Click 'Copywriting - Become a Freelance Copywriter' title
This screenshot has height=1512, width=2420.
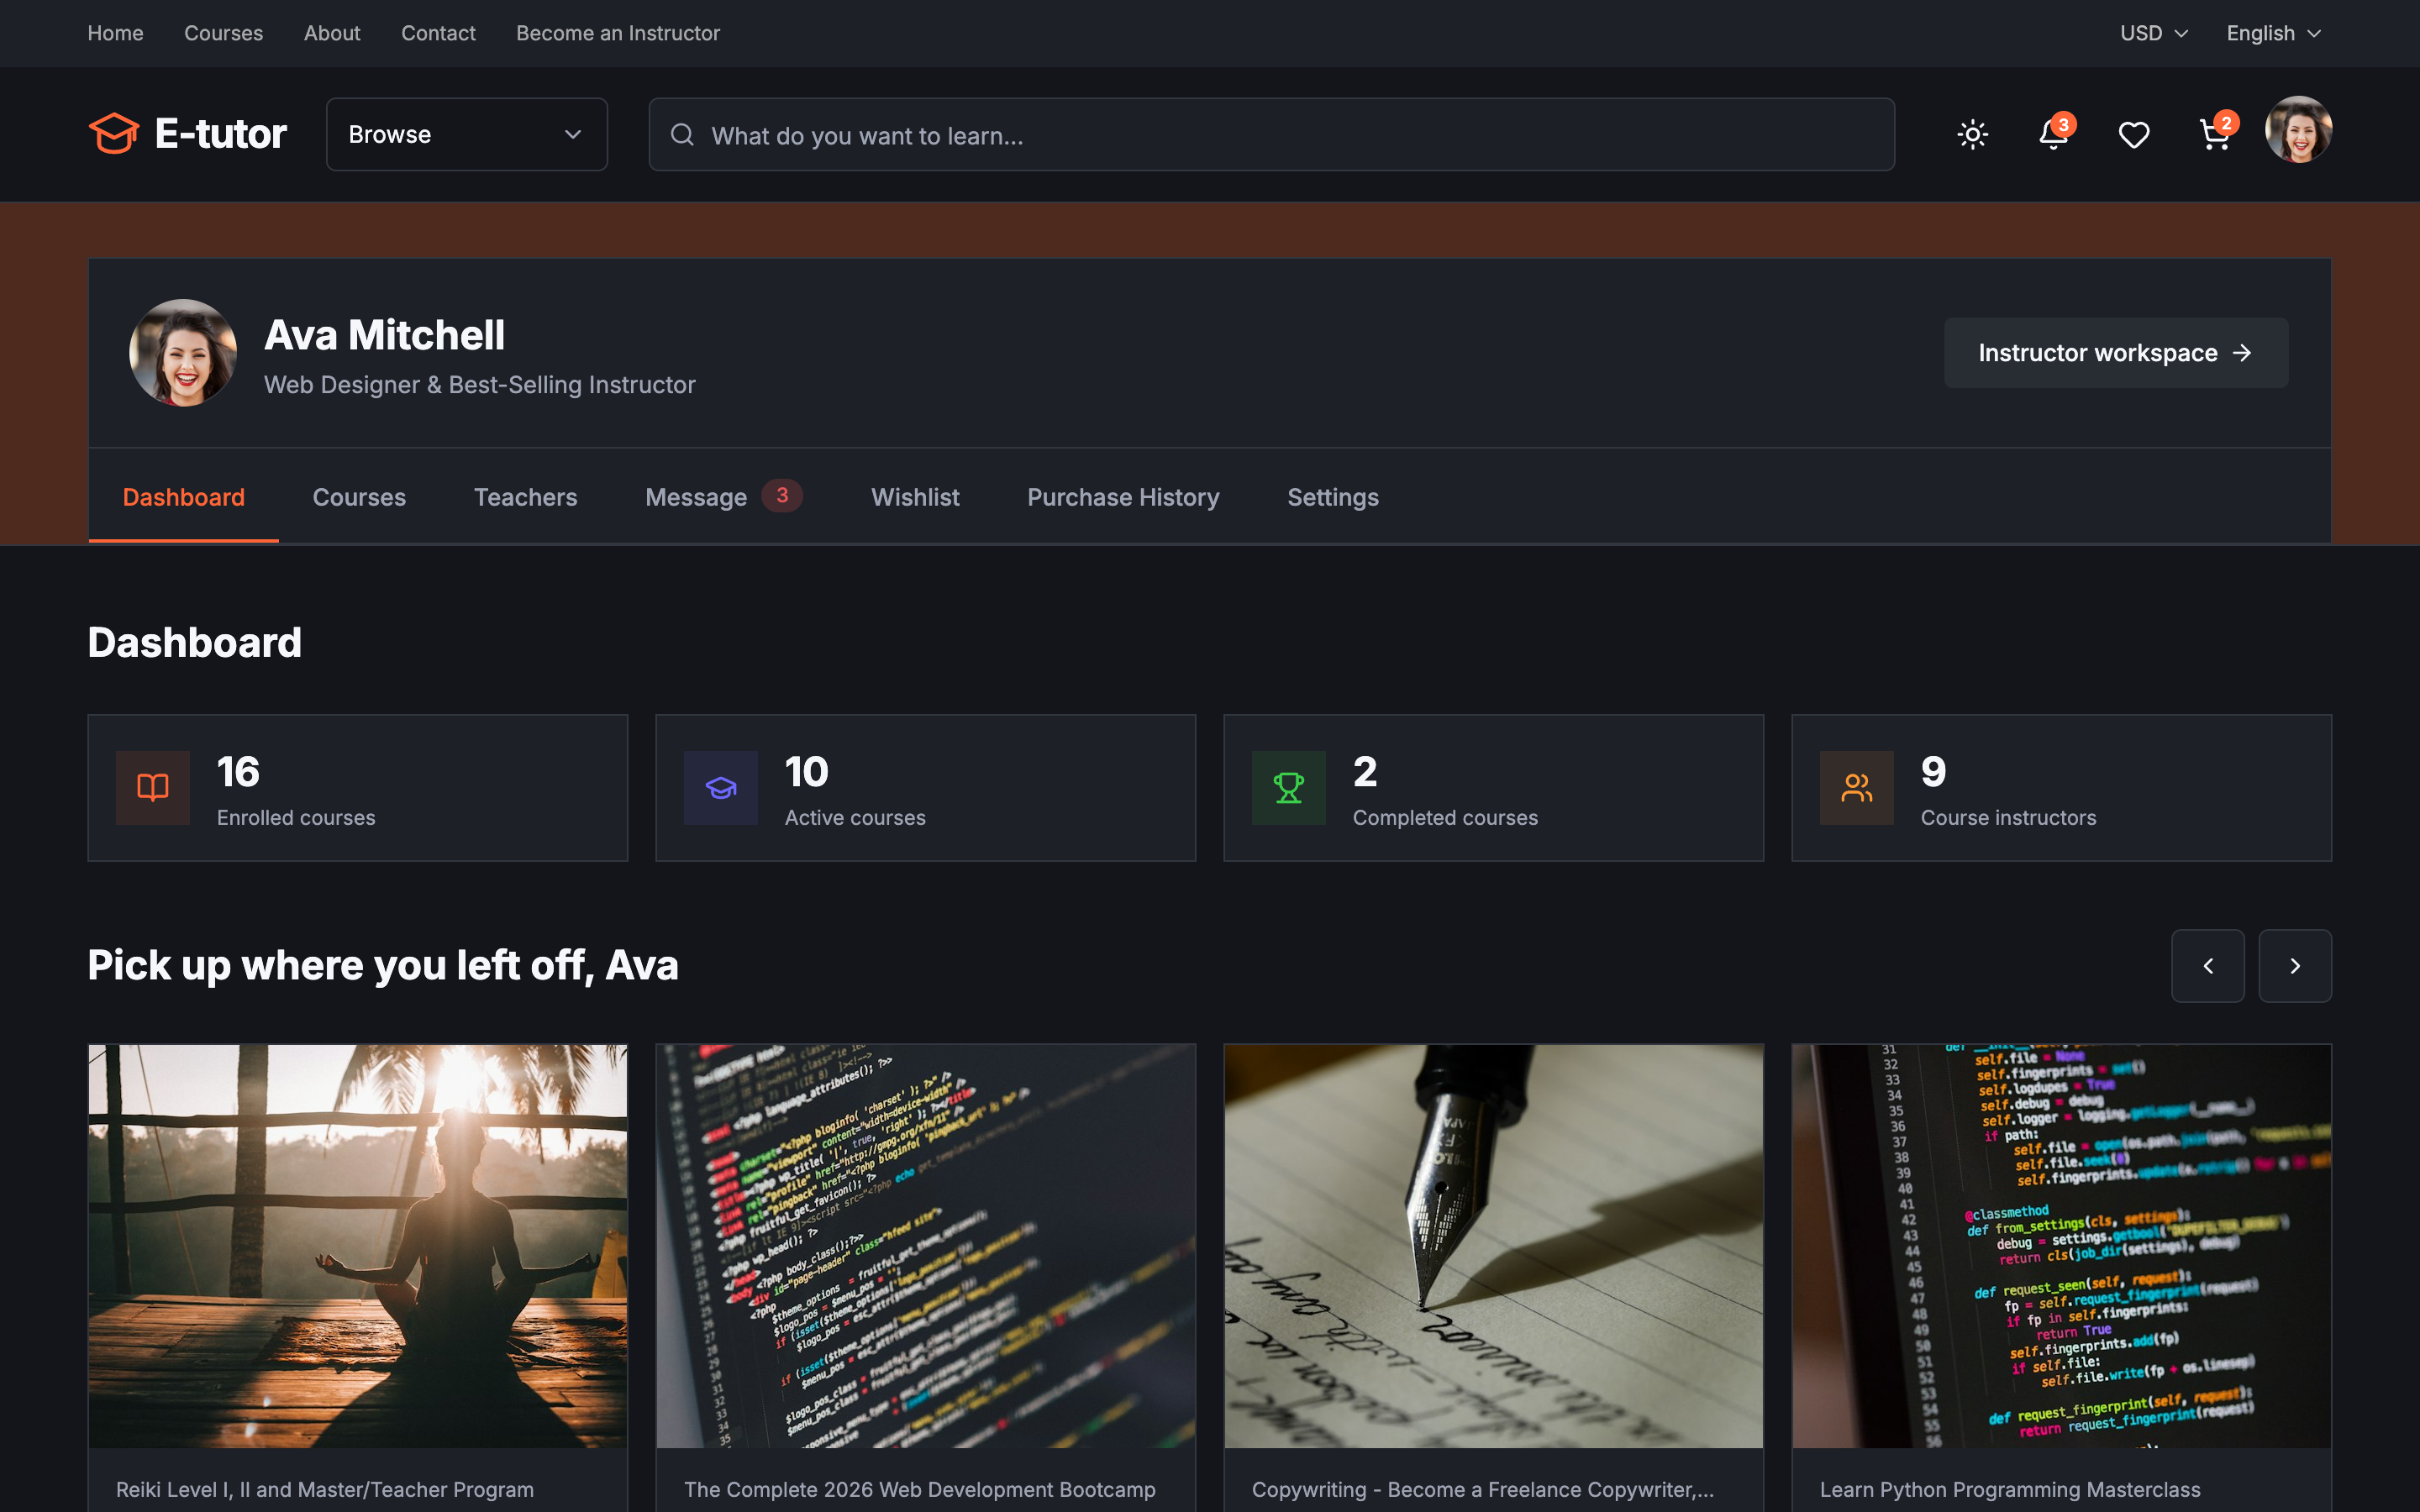(x=1483, y=1489)
